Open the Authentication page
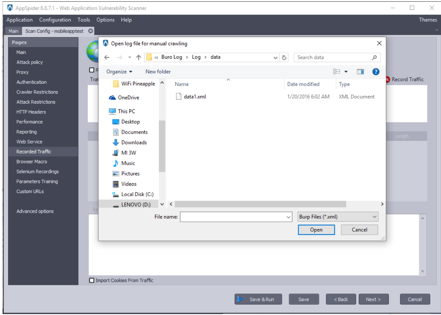 click(32, 82)
